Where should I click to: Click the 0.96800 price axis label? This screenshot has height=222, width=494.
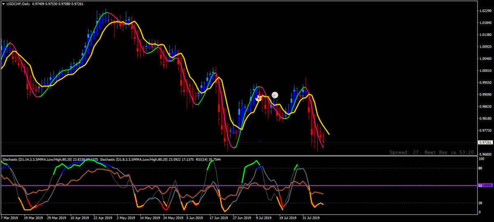486,154
